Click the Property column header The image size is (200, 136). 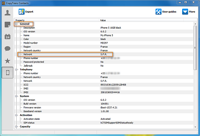pyautogui.click(x=56, y=20)
